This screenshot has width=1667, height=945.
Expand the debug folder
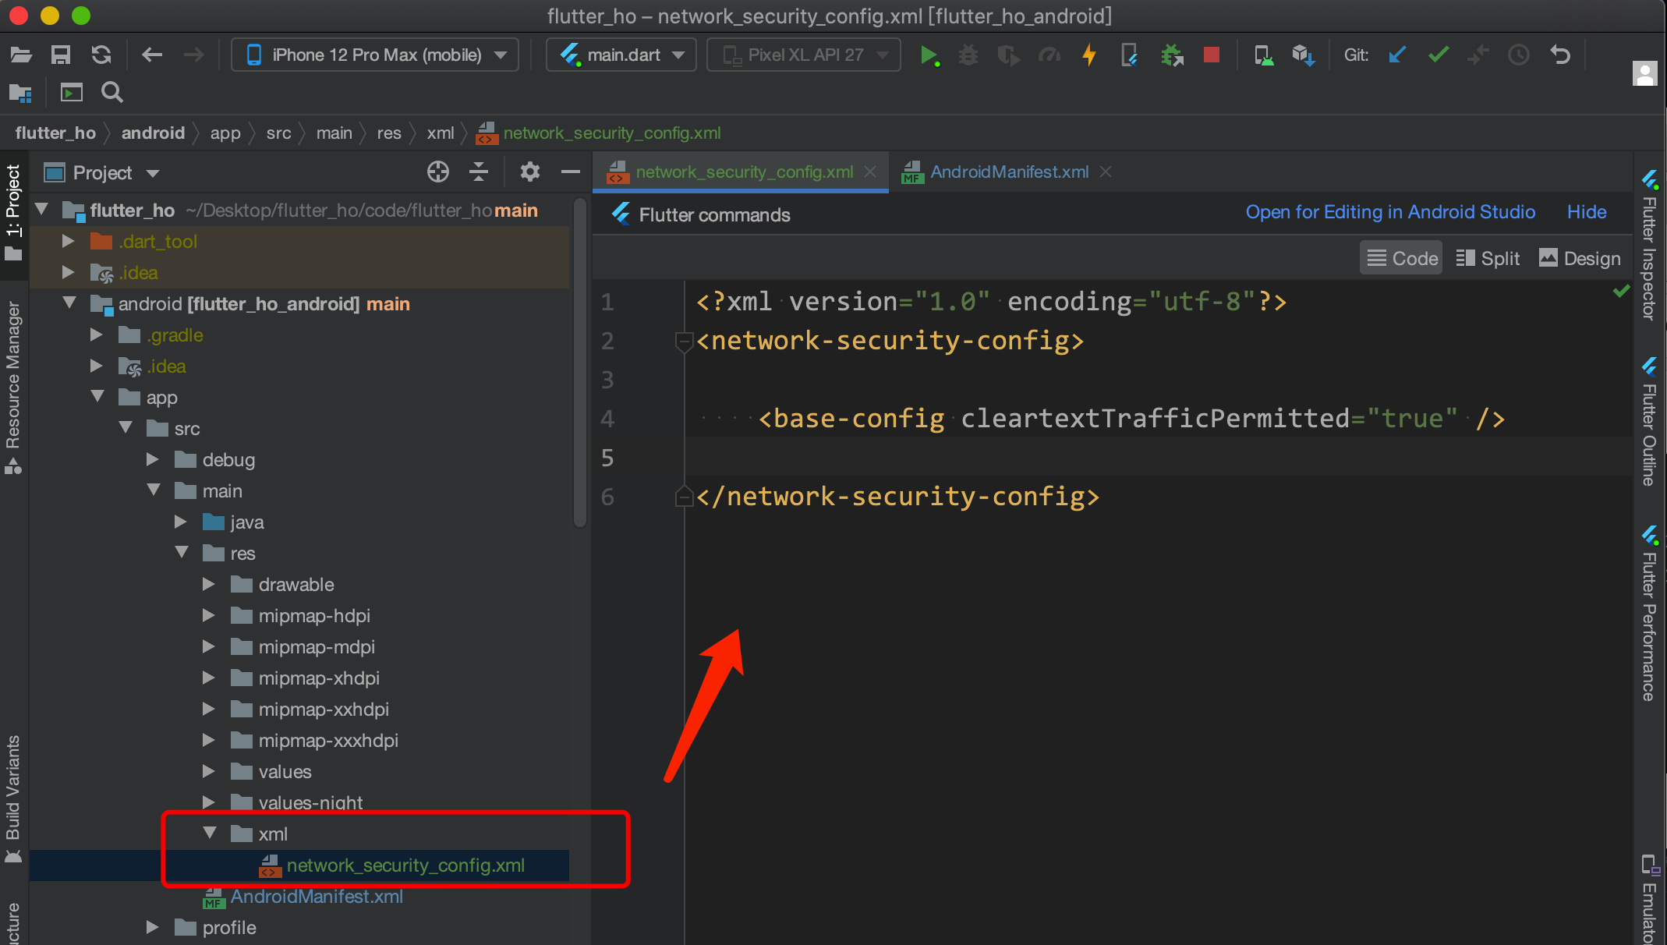click(152, 459)
